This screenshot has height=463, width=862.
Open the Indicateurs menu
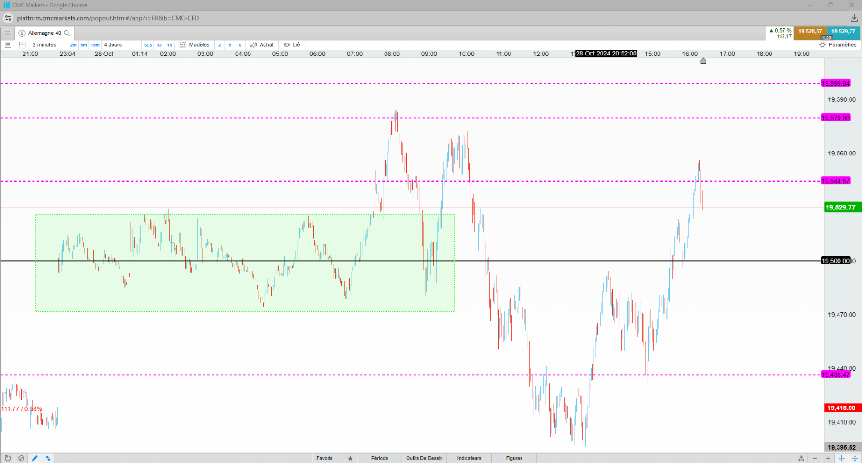coord(469,458)
